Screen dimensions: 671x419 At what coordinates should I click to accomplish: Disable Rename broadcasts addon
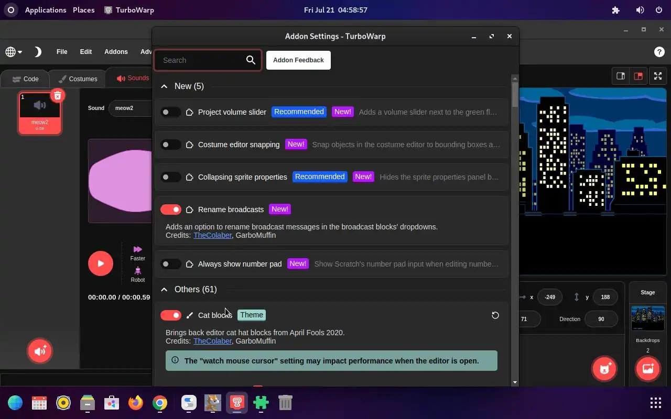[170, 210]
